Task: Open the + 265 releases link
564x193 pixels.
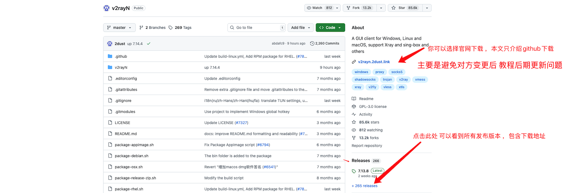Action: coord(365,186)
